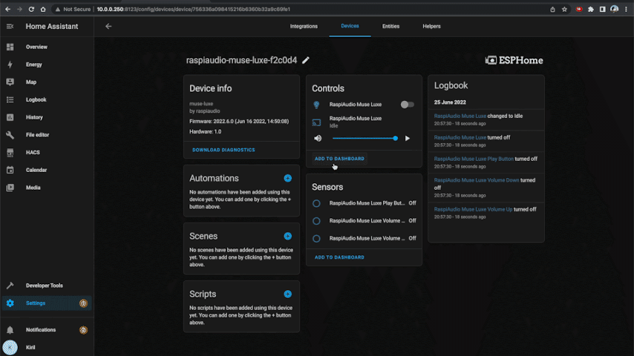The height and width of the screenshot is (356, 634).
Task: Open the History chart icon
Action: (x=10, y=117)
